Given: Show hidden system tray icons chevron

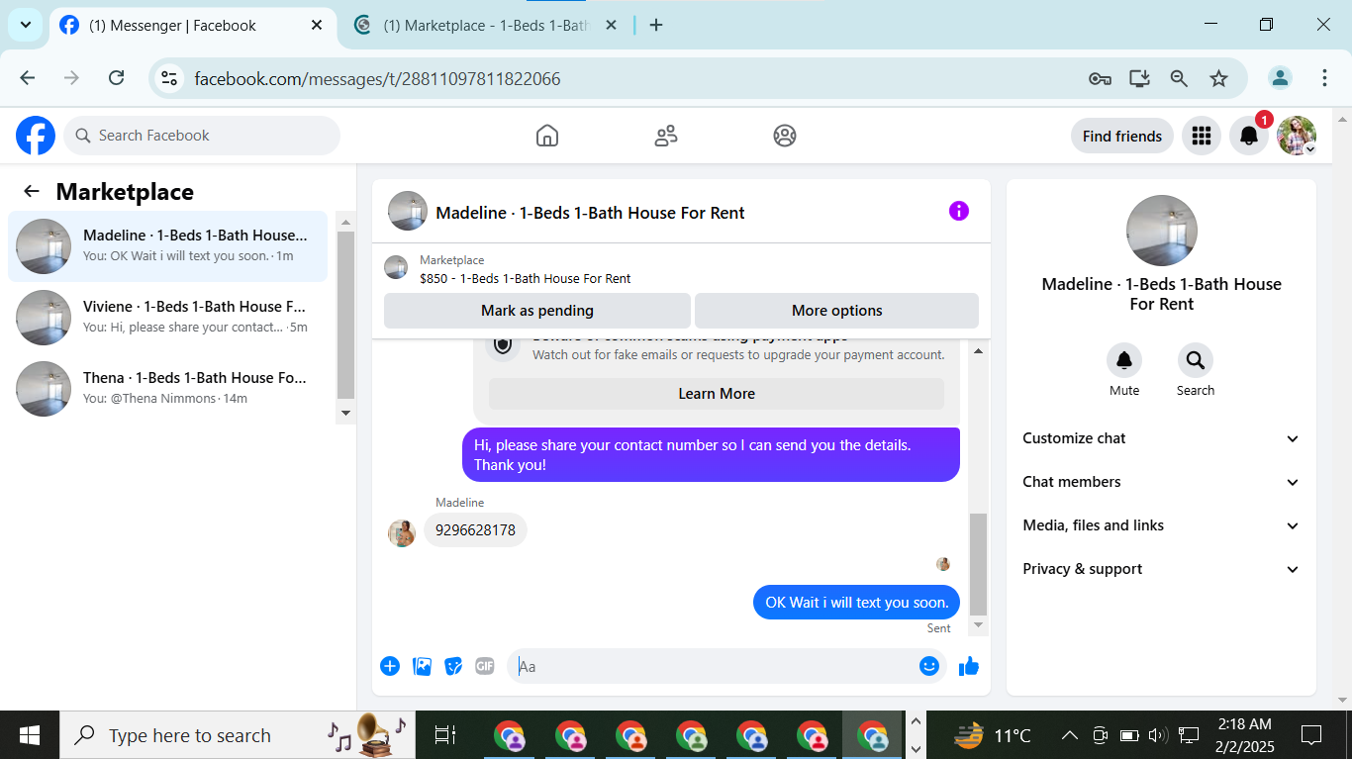Looking at the screenshot, I should click(1069, 735).
